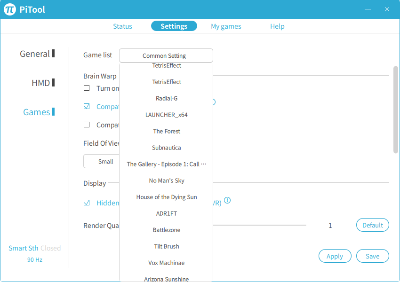Image resolution: width=400 pixels, height=282 pixels.
Task: Pick Tilt Brush from the dropdown
Action: point(166,246)
